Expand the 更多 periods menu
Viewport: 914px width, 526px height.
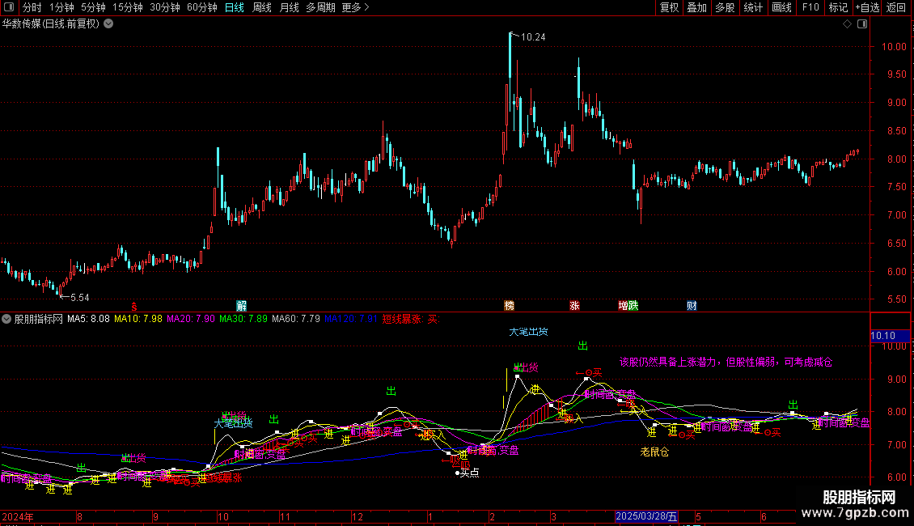pyautogui.click(x=355, y=7)
